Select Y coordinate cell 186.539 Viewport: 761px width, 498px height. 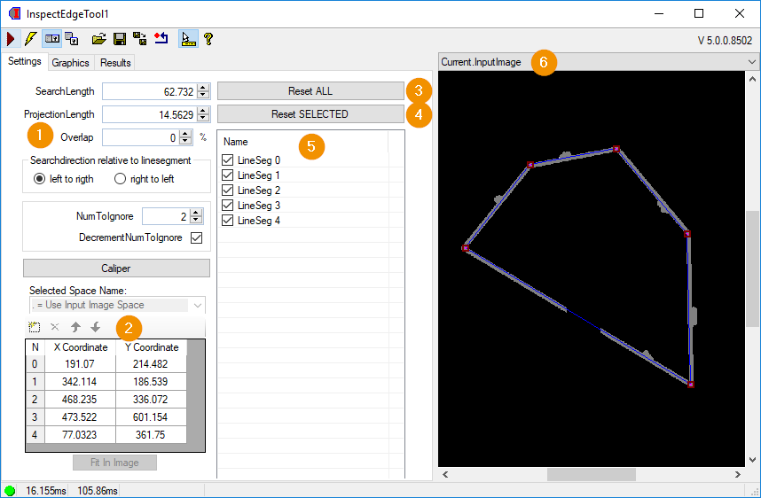click(152, 382)
